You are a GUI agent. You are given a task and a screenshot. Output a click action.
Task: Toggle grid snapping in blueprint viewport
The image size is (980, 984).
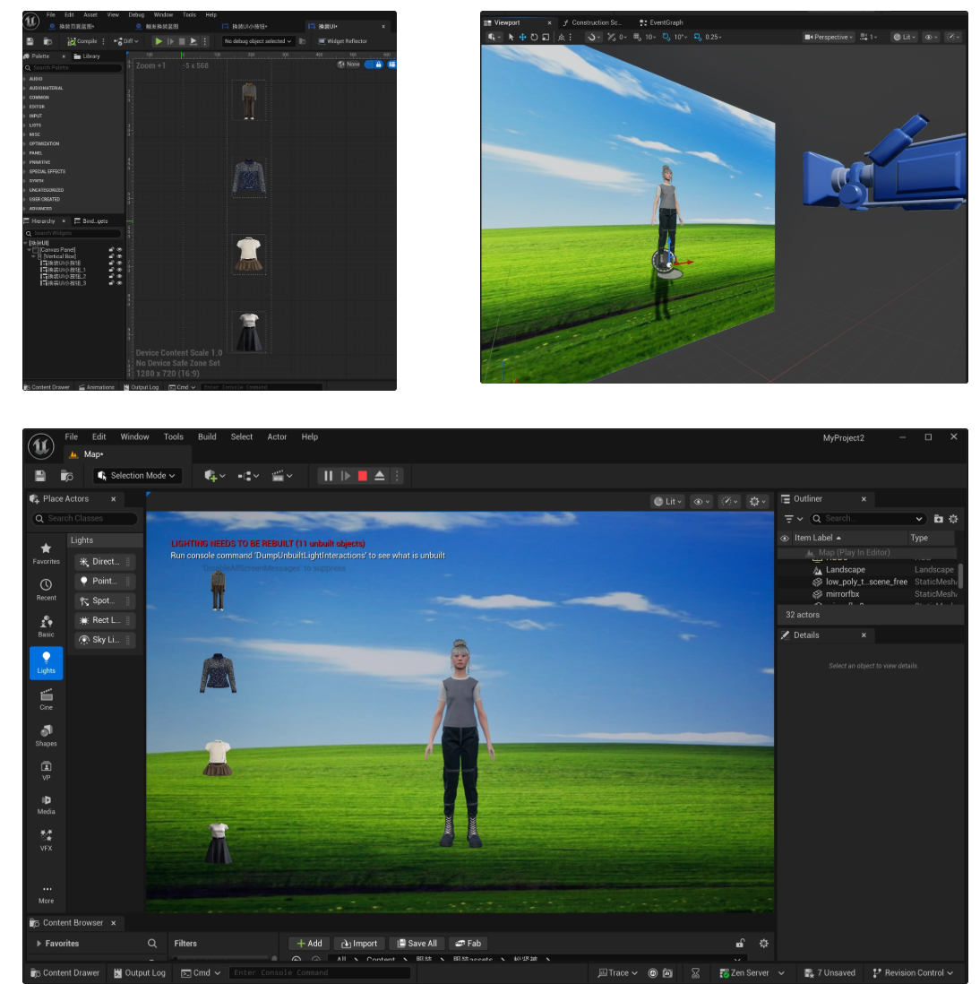pyautogui.click(x=638, y=37)
